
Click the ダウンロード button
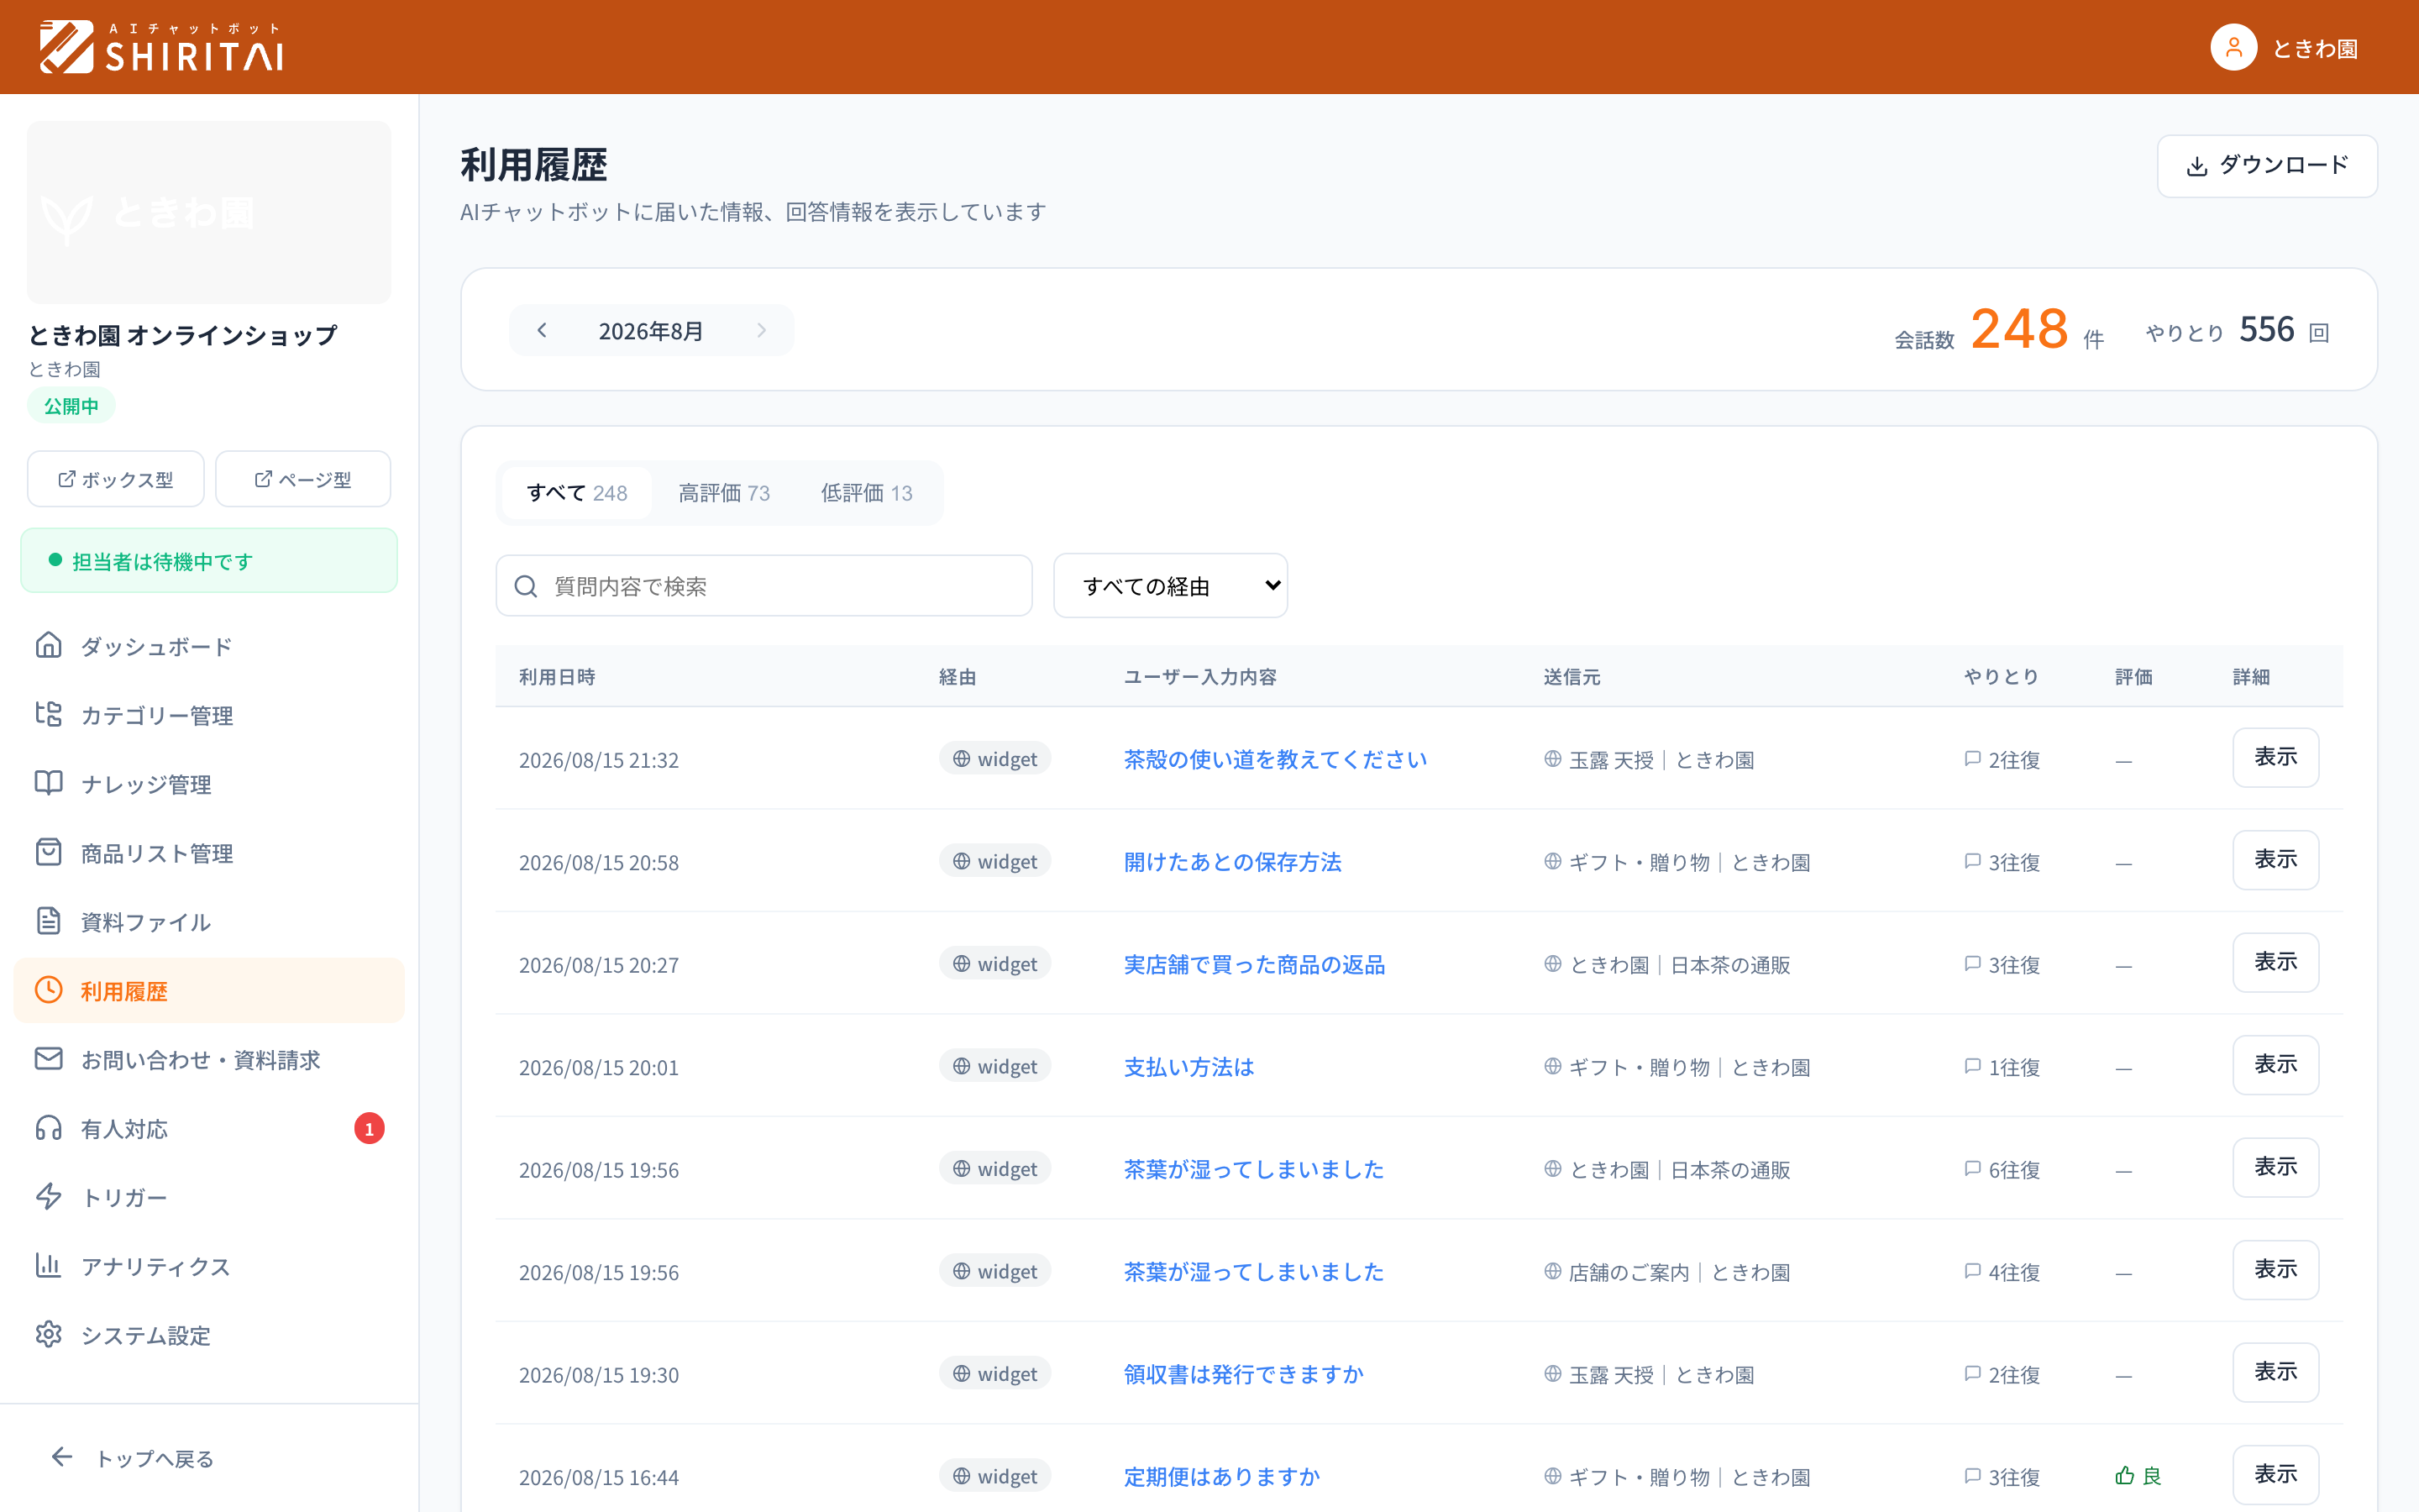coord(2267,166)
